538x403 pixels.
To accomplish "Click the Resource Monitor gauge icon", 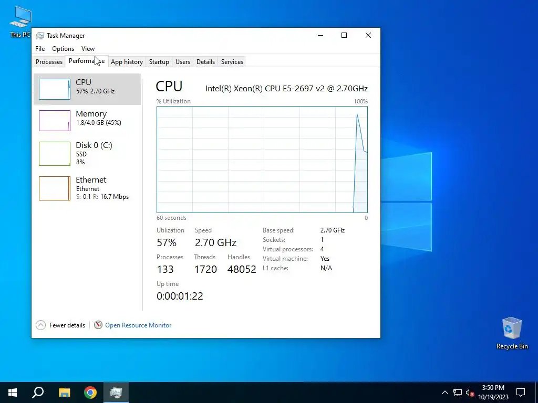I will point(98,325).
